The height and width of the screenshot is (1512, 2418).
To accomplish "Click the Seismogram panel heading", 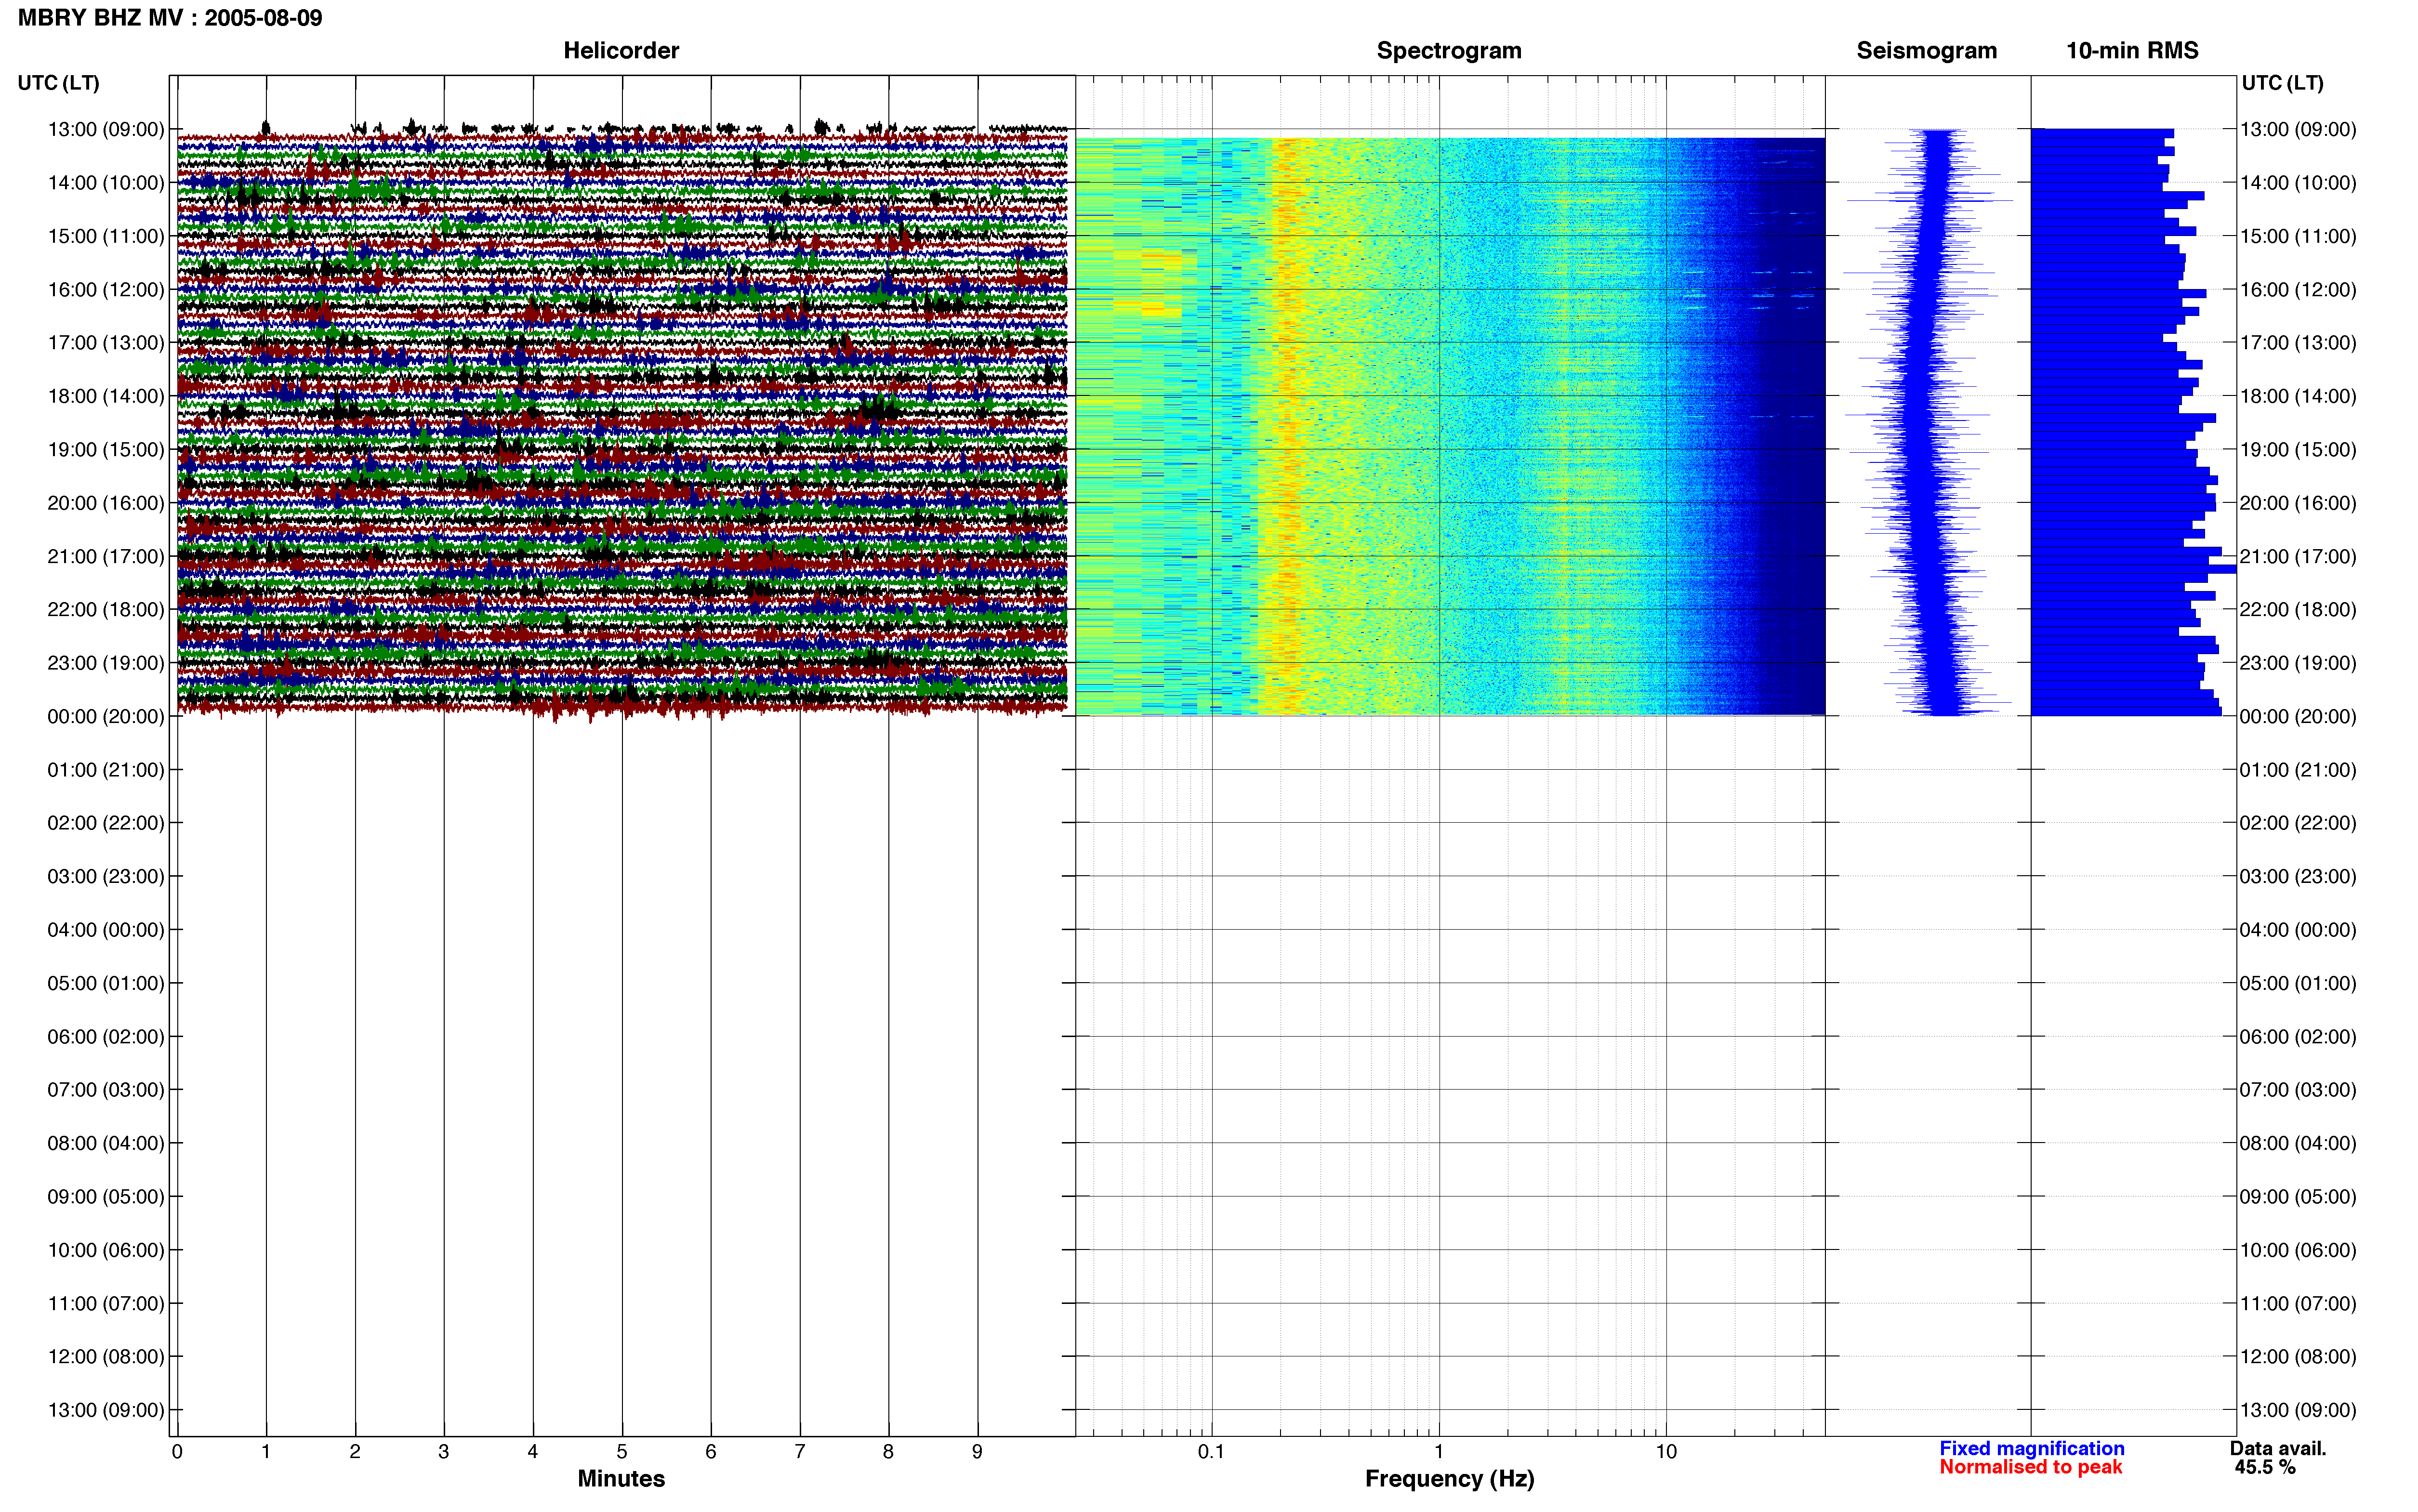I will pos(1926,51).
